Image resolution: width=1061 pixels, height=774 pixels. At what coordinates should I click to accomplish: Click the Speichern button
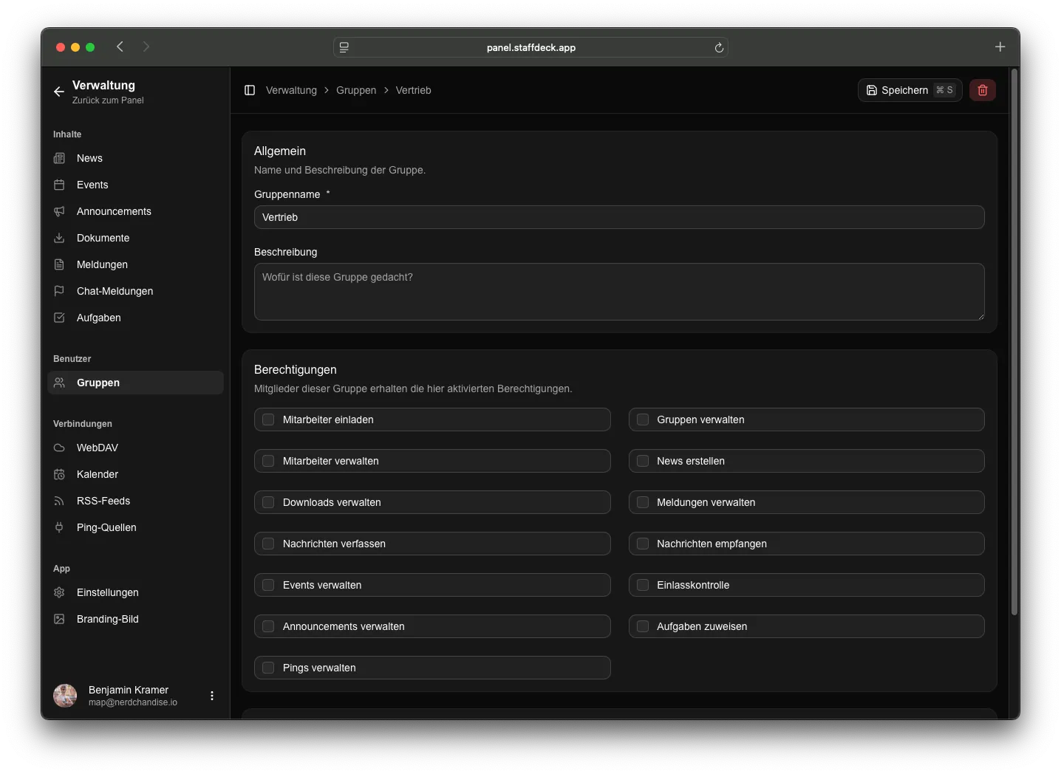click(910, 90)
